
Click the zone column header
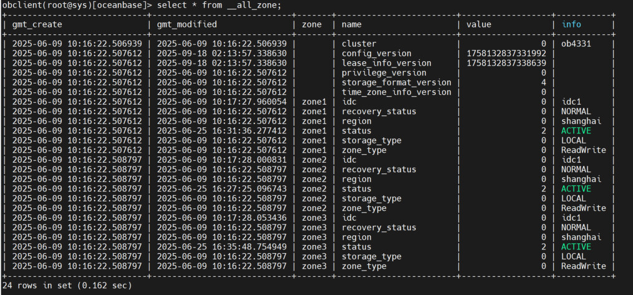click(x=312, y=24)
